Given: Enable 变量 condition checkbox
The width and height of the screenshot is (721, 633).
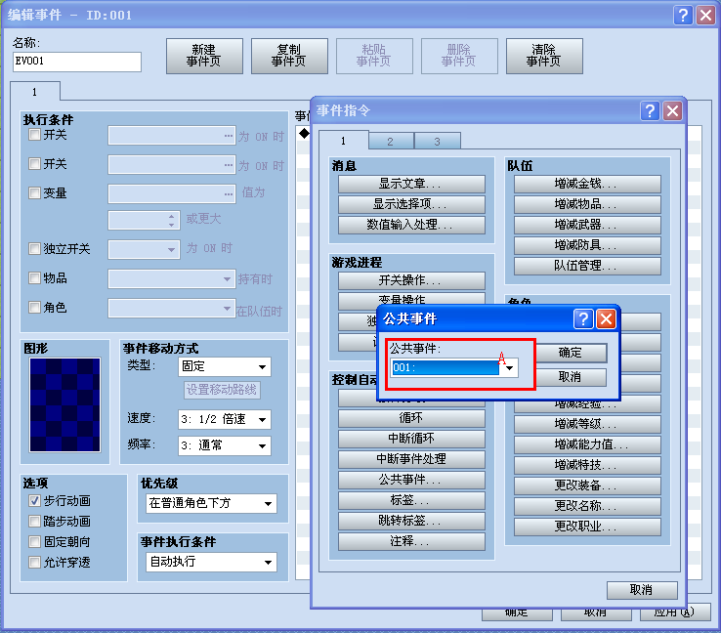Looking at the screenshot, I should [x=34, y=193].
